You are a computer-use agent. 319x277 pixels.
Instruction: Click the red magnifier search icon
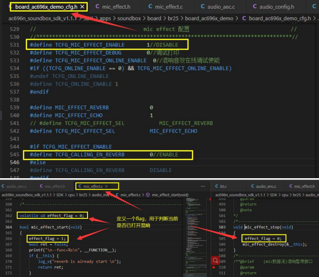click(215, 260)
